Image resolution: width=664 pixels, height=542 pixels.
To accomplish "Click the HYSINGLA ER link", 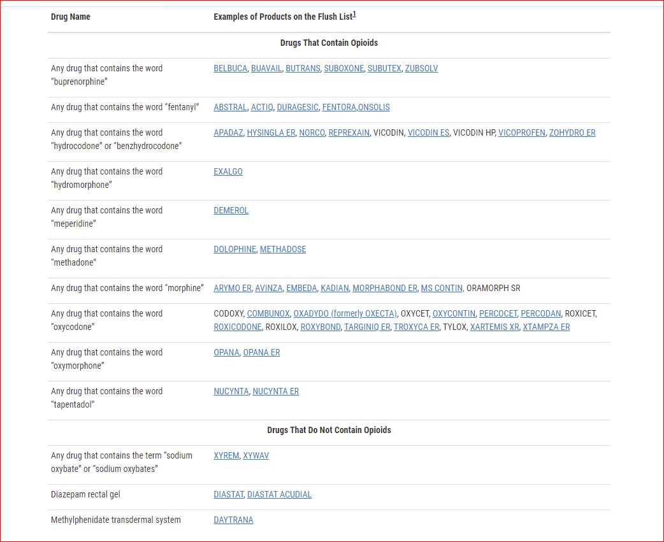I will 271,133.
